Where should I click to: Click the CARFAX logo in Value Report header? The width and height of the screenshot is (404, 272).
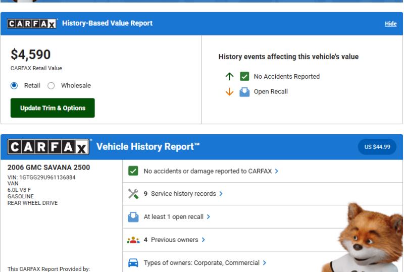(x=32, y=24)
